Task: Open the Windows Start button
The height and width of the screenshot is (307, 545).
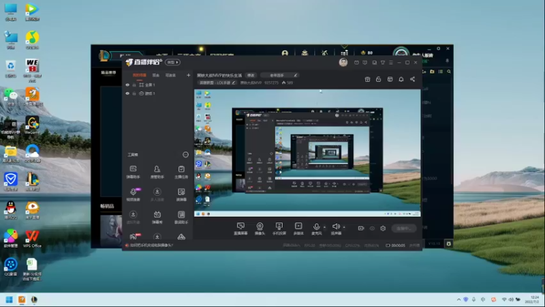Action: tap(10, 299)
